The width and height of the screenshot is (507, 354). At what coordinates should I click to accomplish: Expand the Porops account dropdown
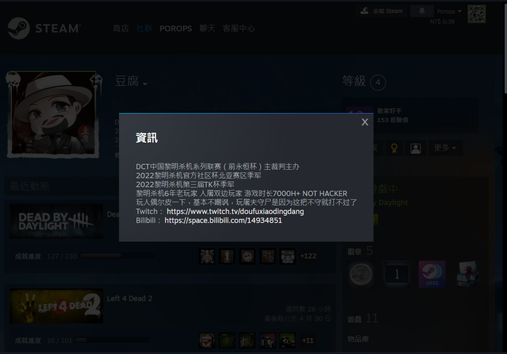point(450,11)
